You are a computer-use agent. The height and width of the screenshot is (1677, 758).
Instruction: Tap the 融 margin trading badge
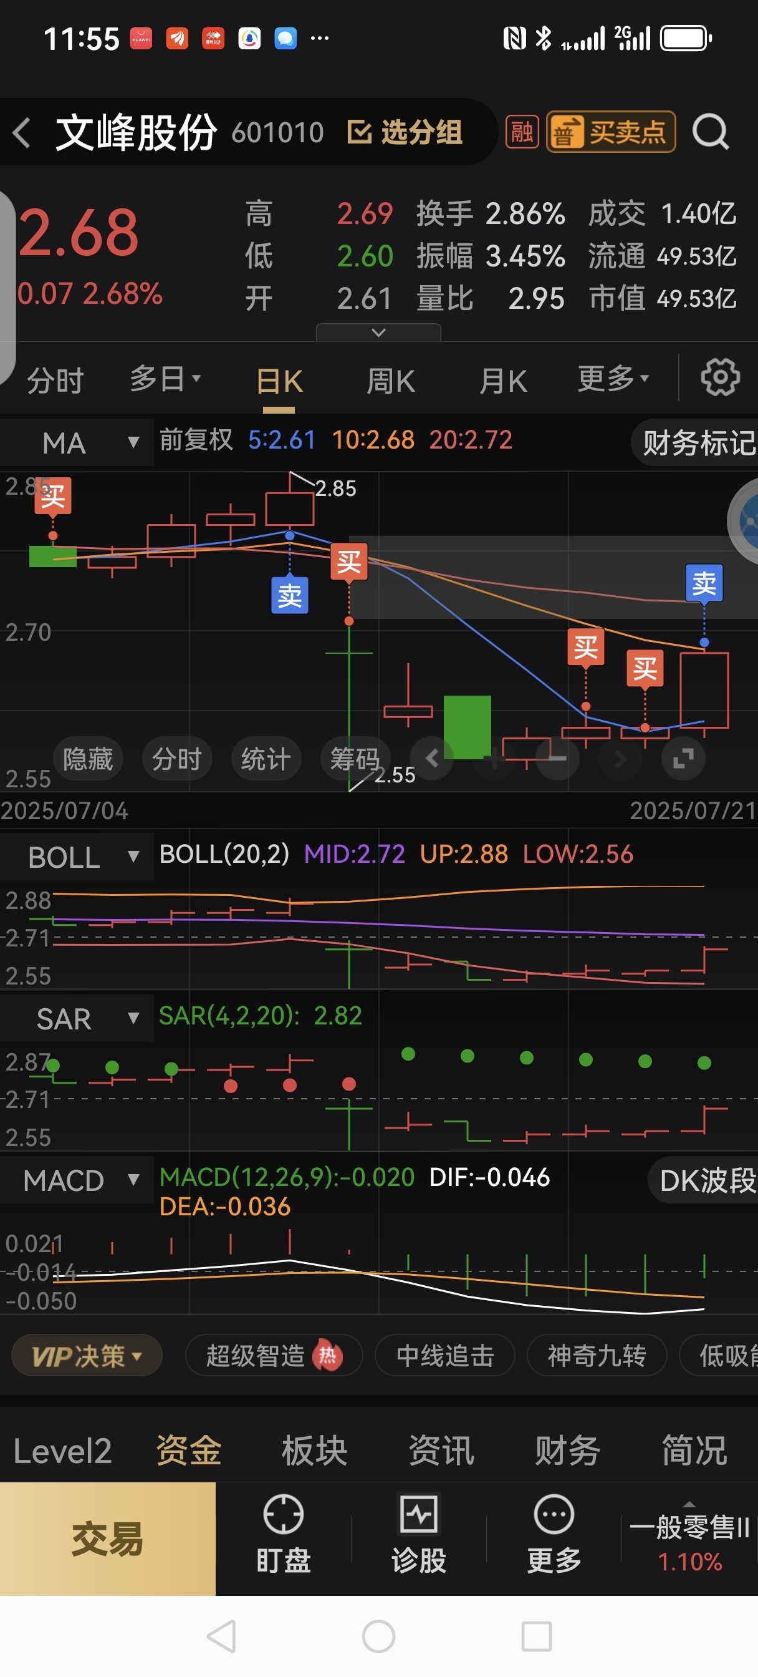pos(522,132)
